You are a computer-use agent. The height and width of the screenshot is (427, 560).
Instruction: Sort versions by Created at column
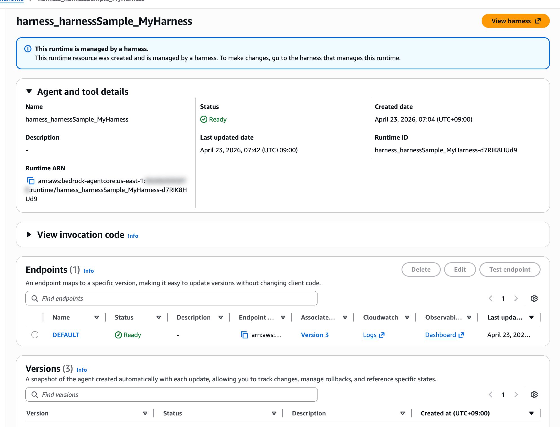531,413
